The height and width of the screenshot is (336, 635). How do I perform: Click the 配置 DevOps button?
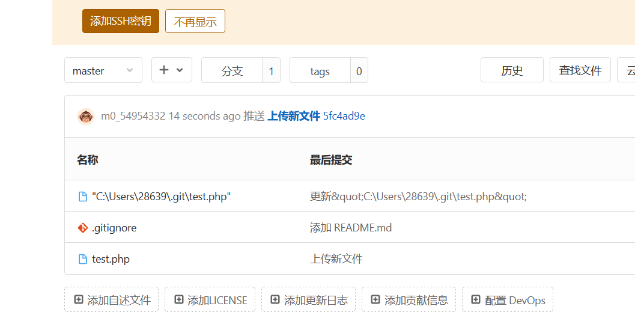click(508, 299)
